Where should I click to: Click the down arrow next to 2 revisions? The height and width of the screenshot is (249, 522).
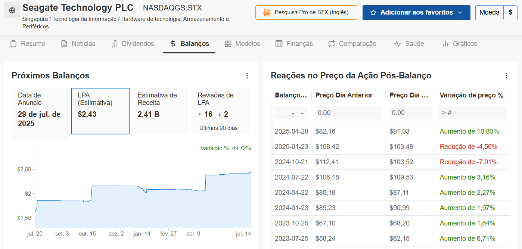click(220, 115)
